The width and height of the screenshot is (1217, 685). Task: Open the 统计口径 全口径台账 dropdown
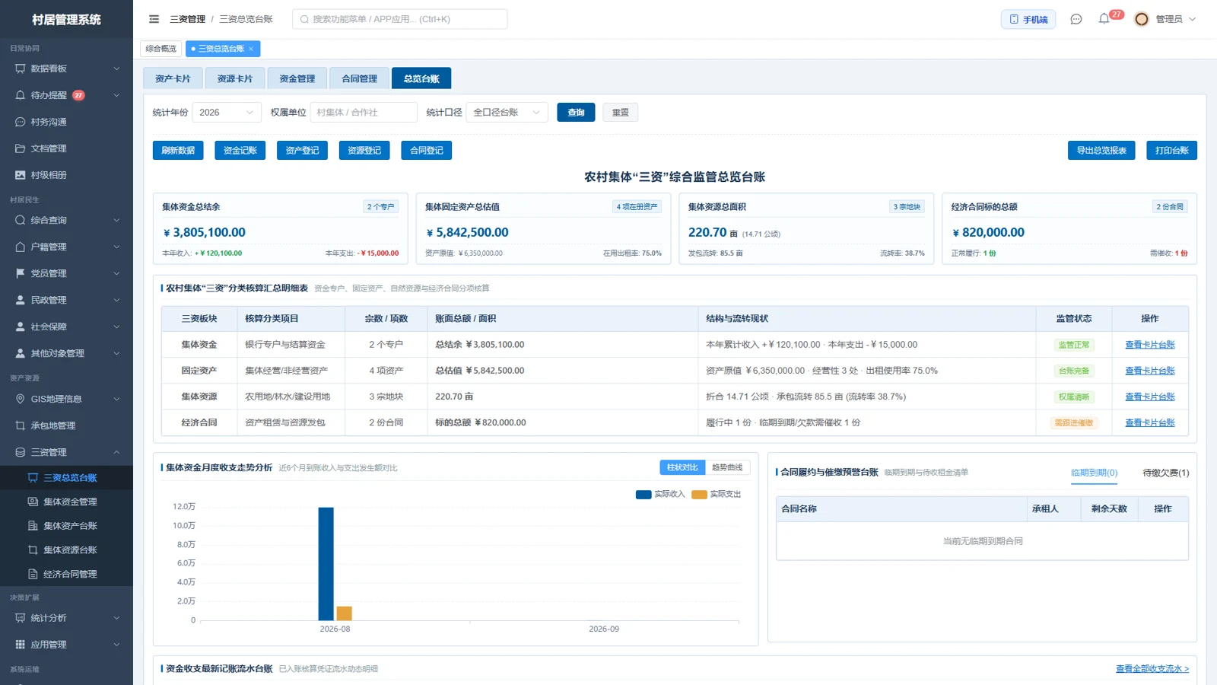click(x=507, y=113)
